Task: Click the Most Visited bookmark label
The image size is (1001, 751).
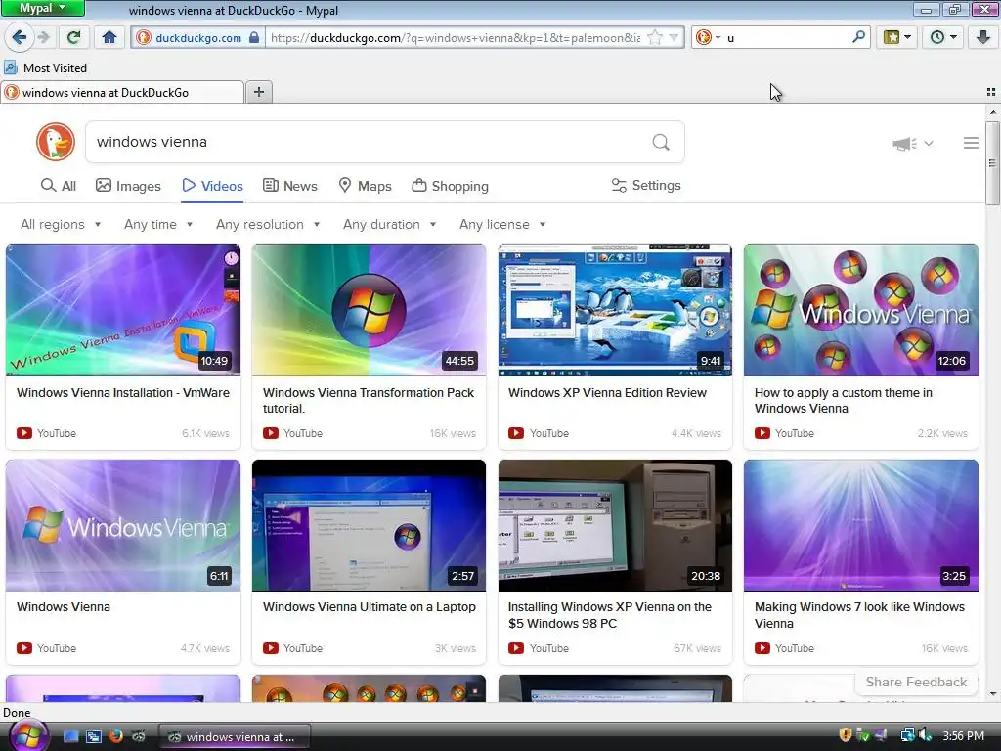Action: tap(55, 67)
